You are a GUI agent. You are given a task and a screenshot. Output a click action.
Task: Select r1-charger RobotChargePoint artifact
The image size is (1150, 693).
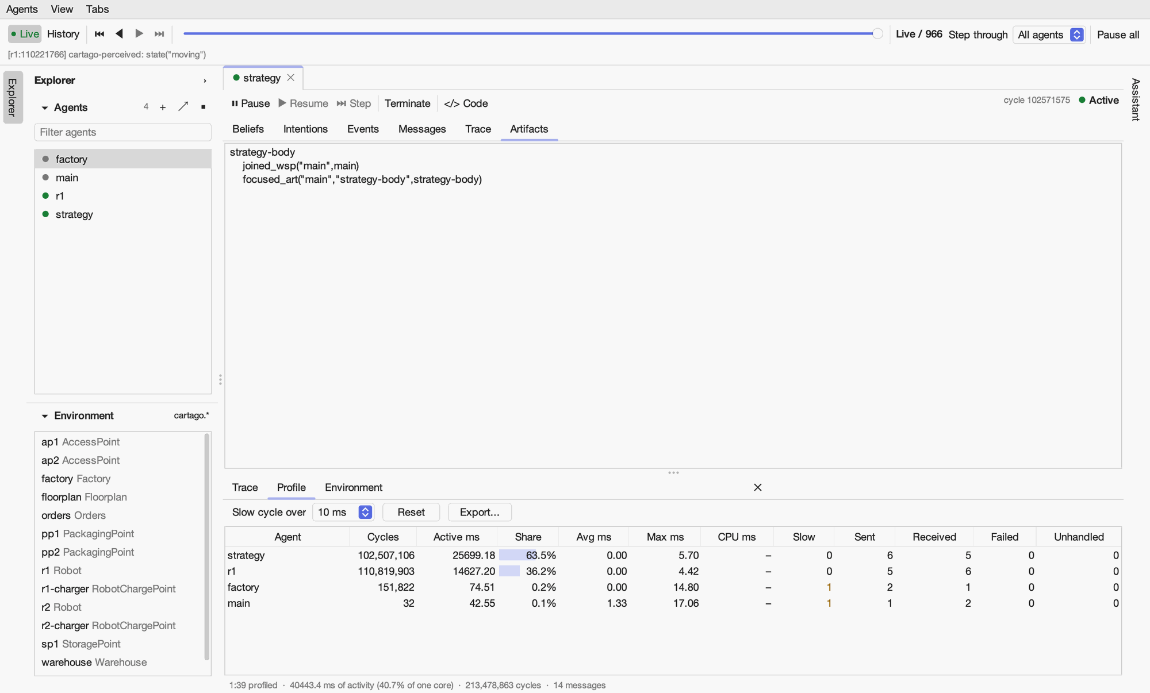tap(119, 589)
